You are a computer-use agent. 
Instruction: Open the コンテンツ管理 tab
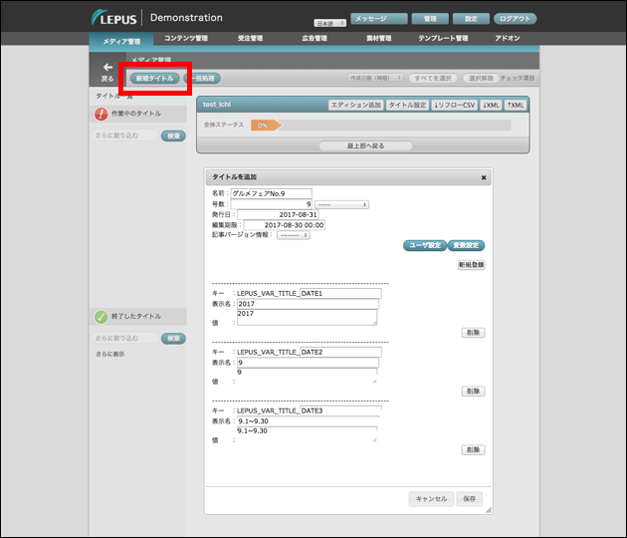coord(186,39)
